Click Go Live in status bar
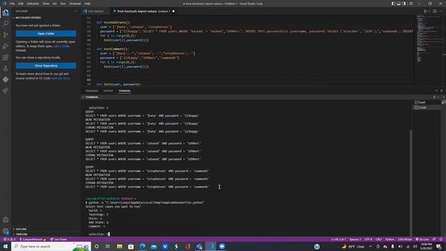 pos(422,239)
